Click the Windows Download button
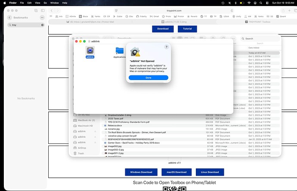 [141, 172]
